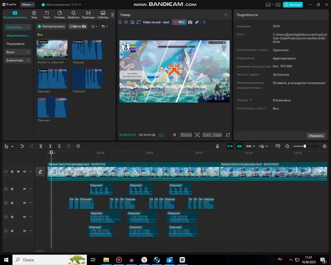Image resolution: width=331 pixels, height=265 pixels.
Task: Open player in fullscreen
Action: click(228, 135)
